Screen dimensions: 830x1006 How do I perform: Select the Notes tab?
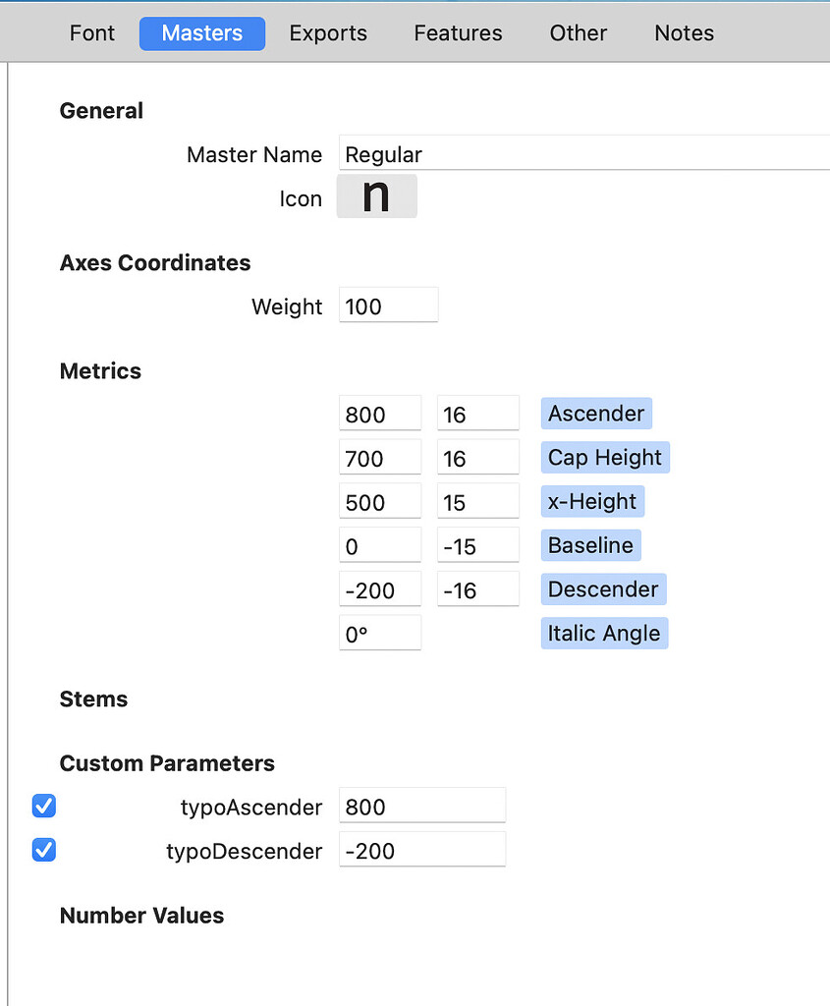[684, 32]
